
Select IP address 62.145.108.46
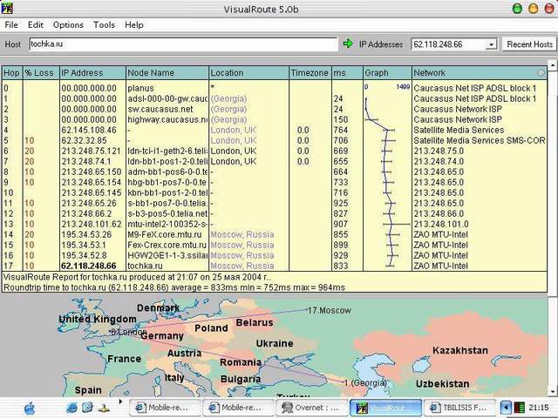[89, 130]
